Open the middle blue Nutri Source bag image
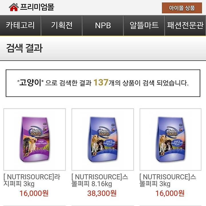 (103, 139)
